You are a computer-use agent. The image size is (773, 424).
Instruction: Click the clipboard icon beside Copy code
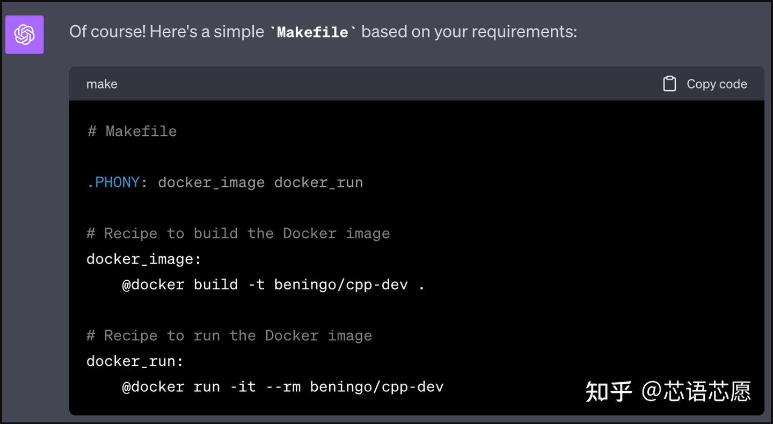coord(669,84)
